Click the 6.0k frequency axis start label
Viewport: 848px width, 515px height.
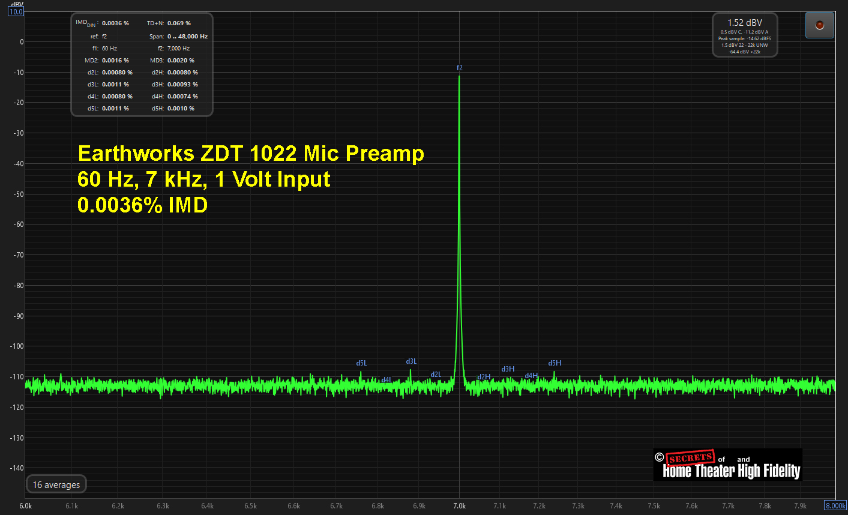(x=26, y=506)
